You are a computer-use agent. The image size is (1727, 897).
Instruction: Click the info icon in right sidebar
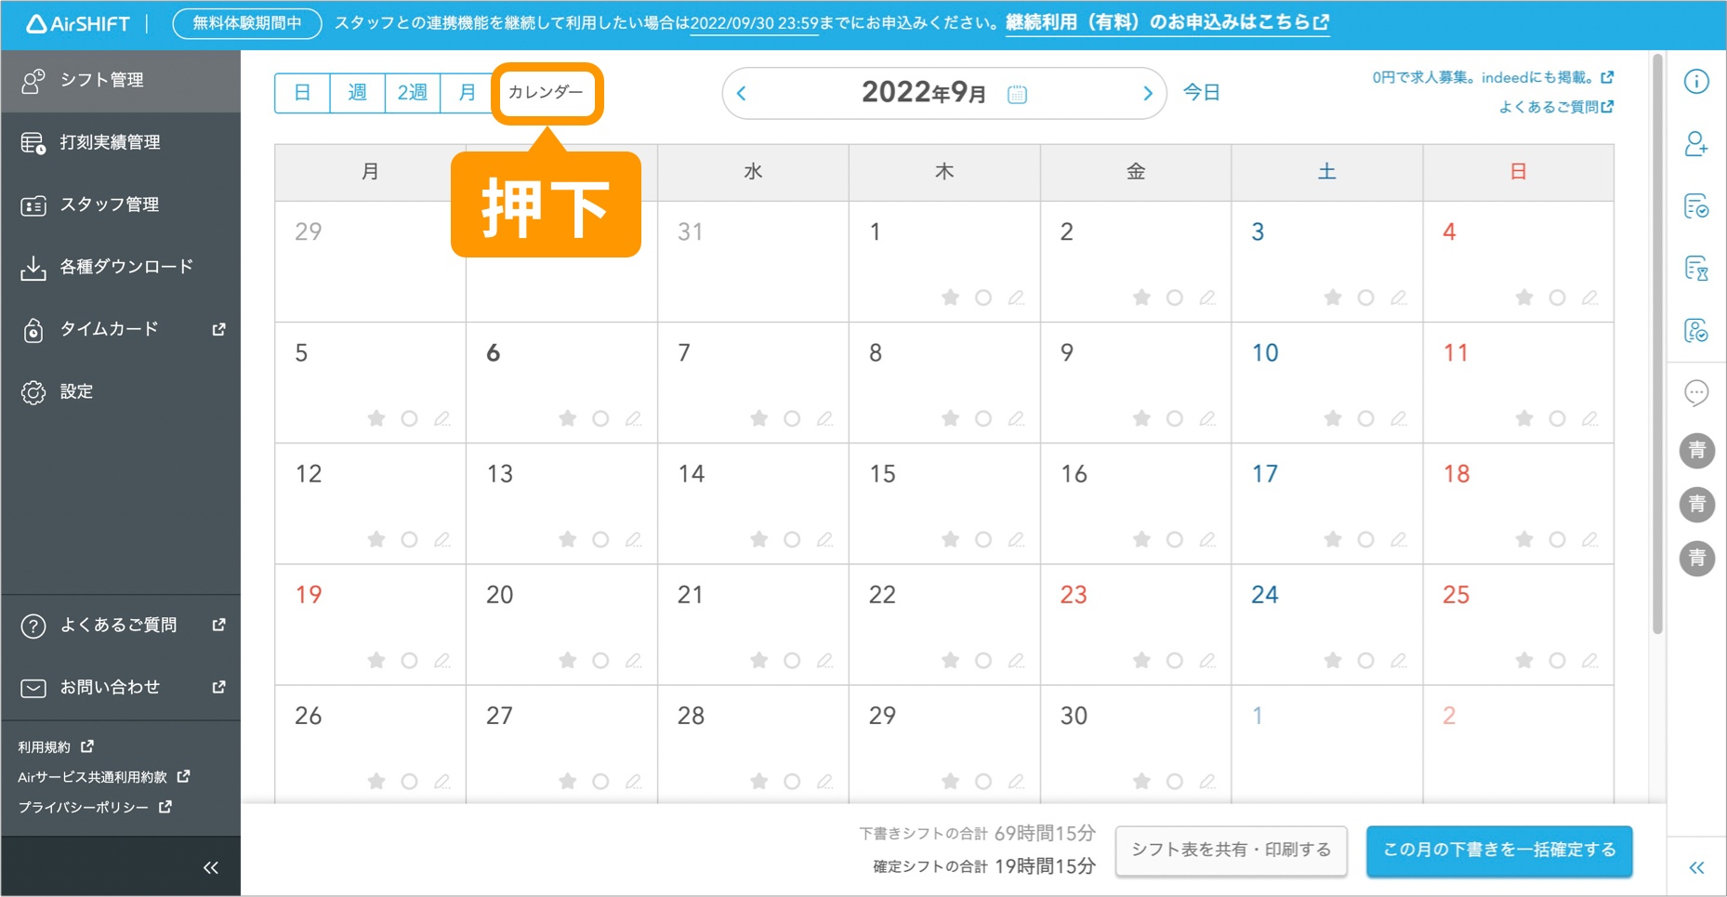1696,82
